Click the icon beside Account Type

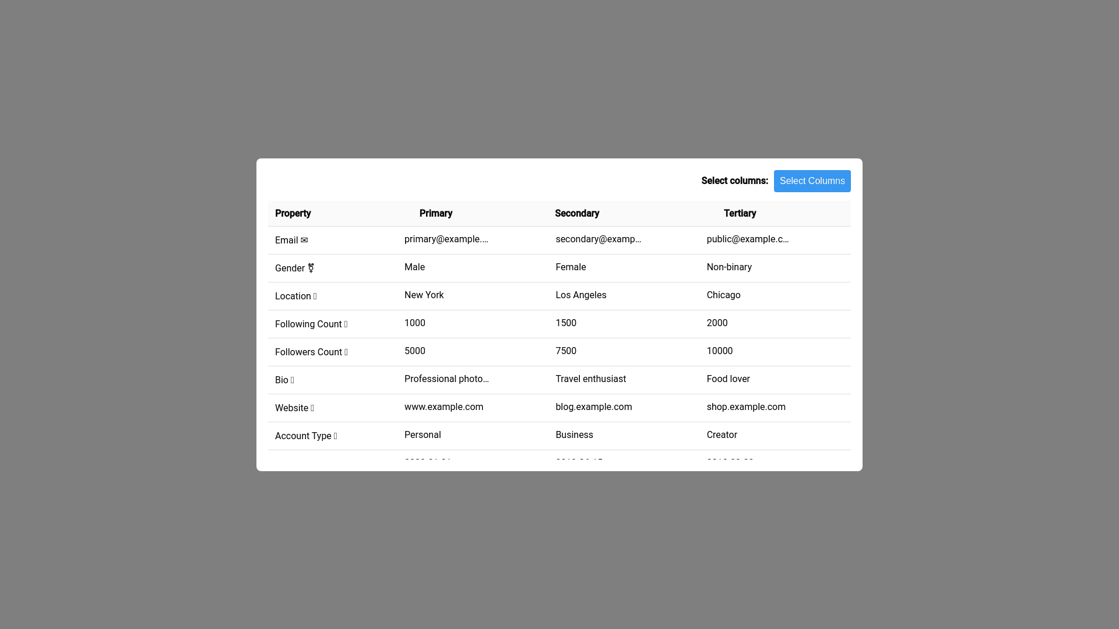click(335, 436)
